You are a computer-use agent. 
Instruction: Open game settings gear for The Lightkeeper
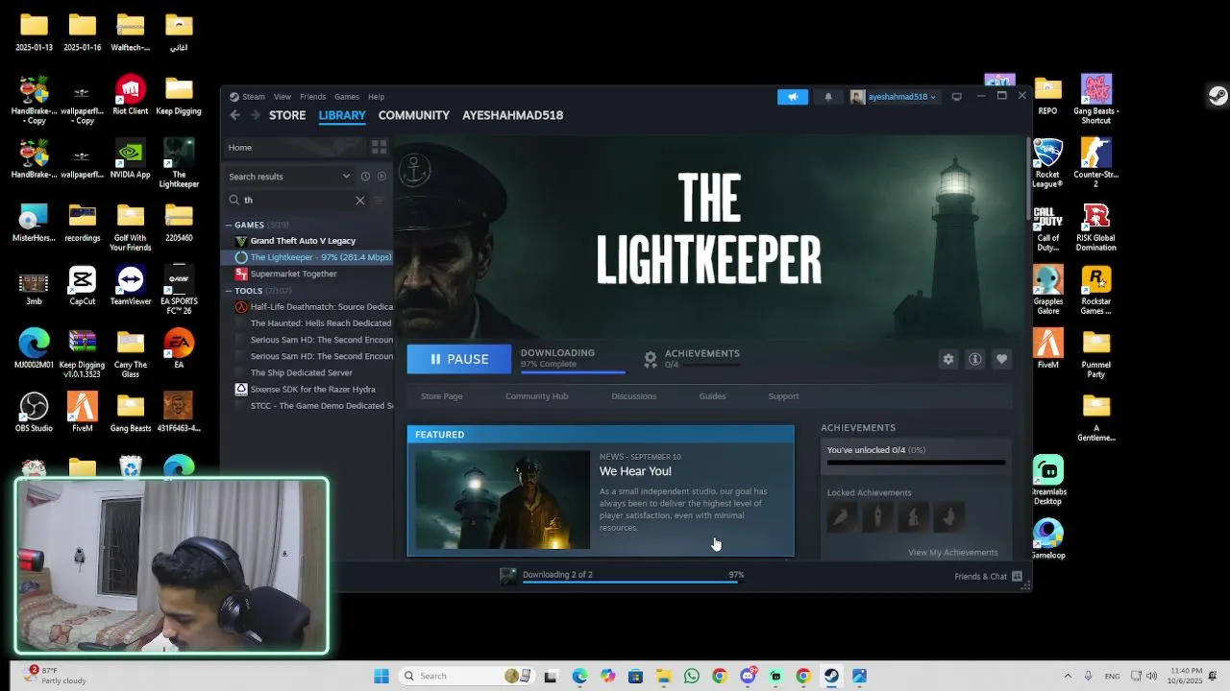(x=948, y=359)
